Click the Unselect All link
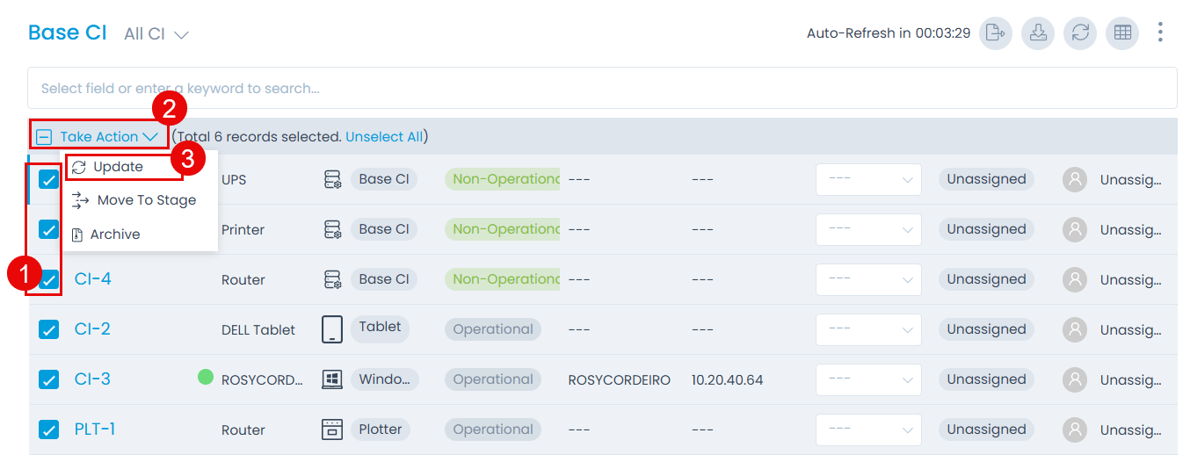 (x=384, y=137)
